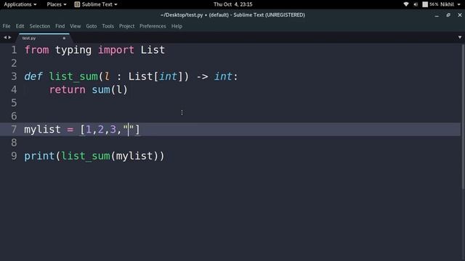Click 'list_sum' in the def line
Viewport: 465px width, 261px height.
(73, 76)
